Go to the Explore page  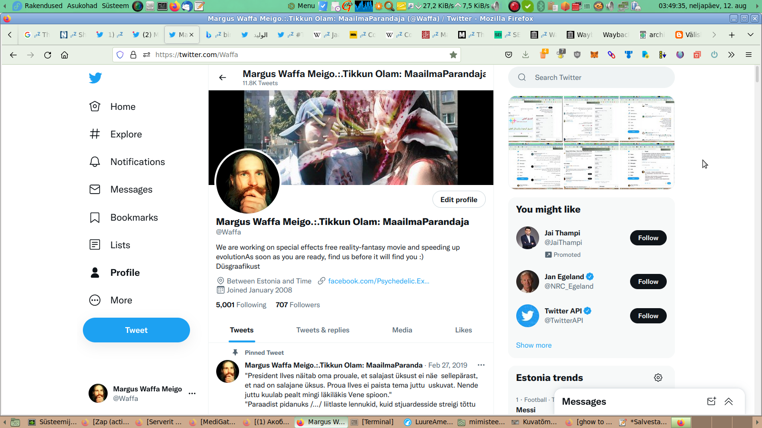(115, 134)
